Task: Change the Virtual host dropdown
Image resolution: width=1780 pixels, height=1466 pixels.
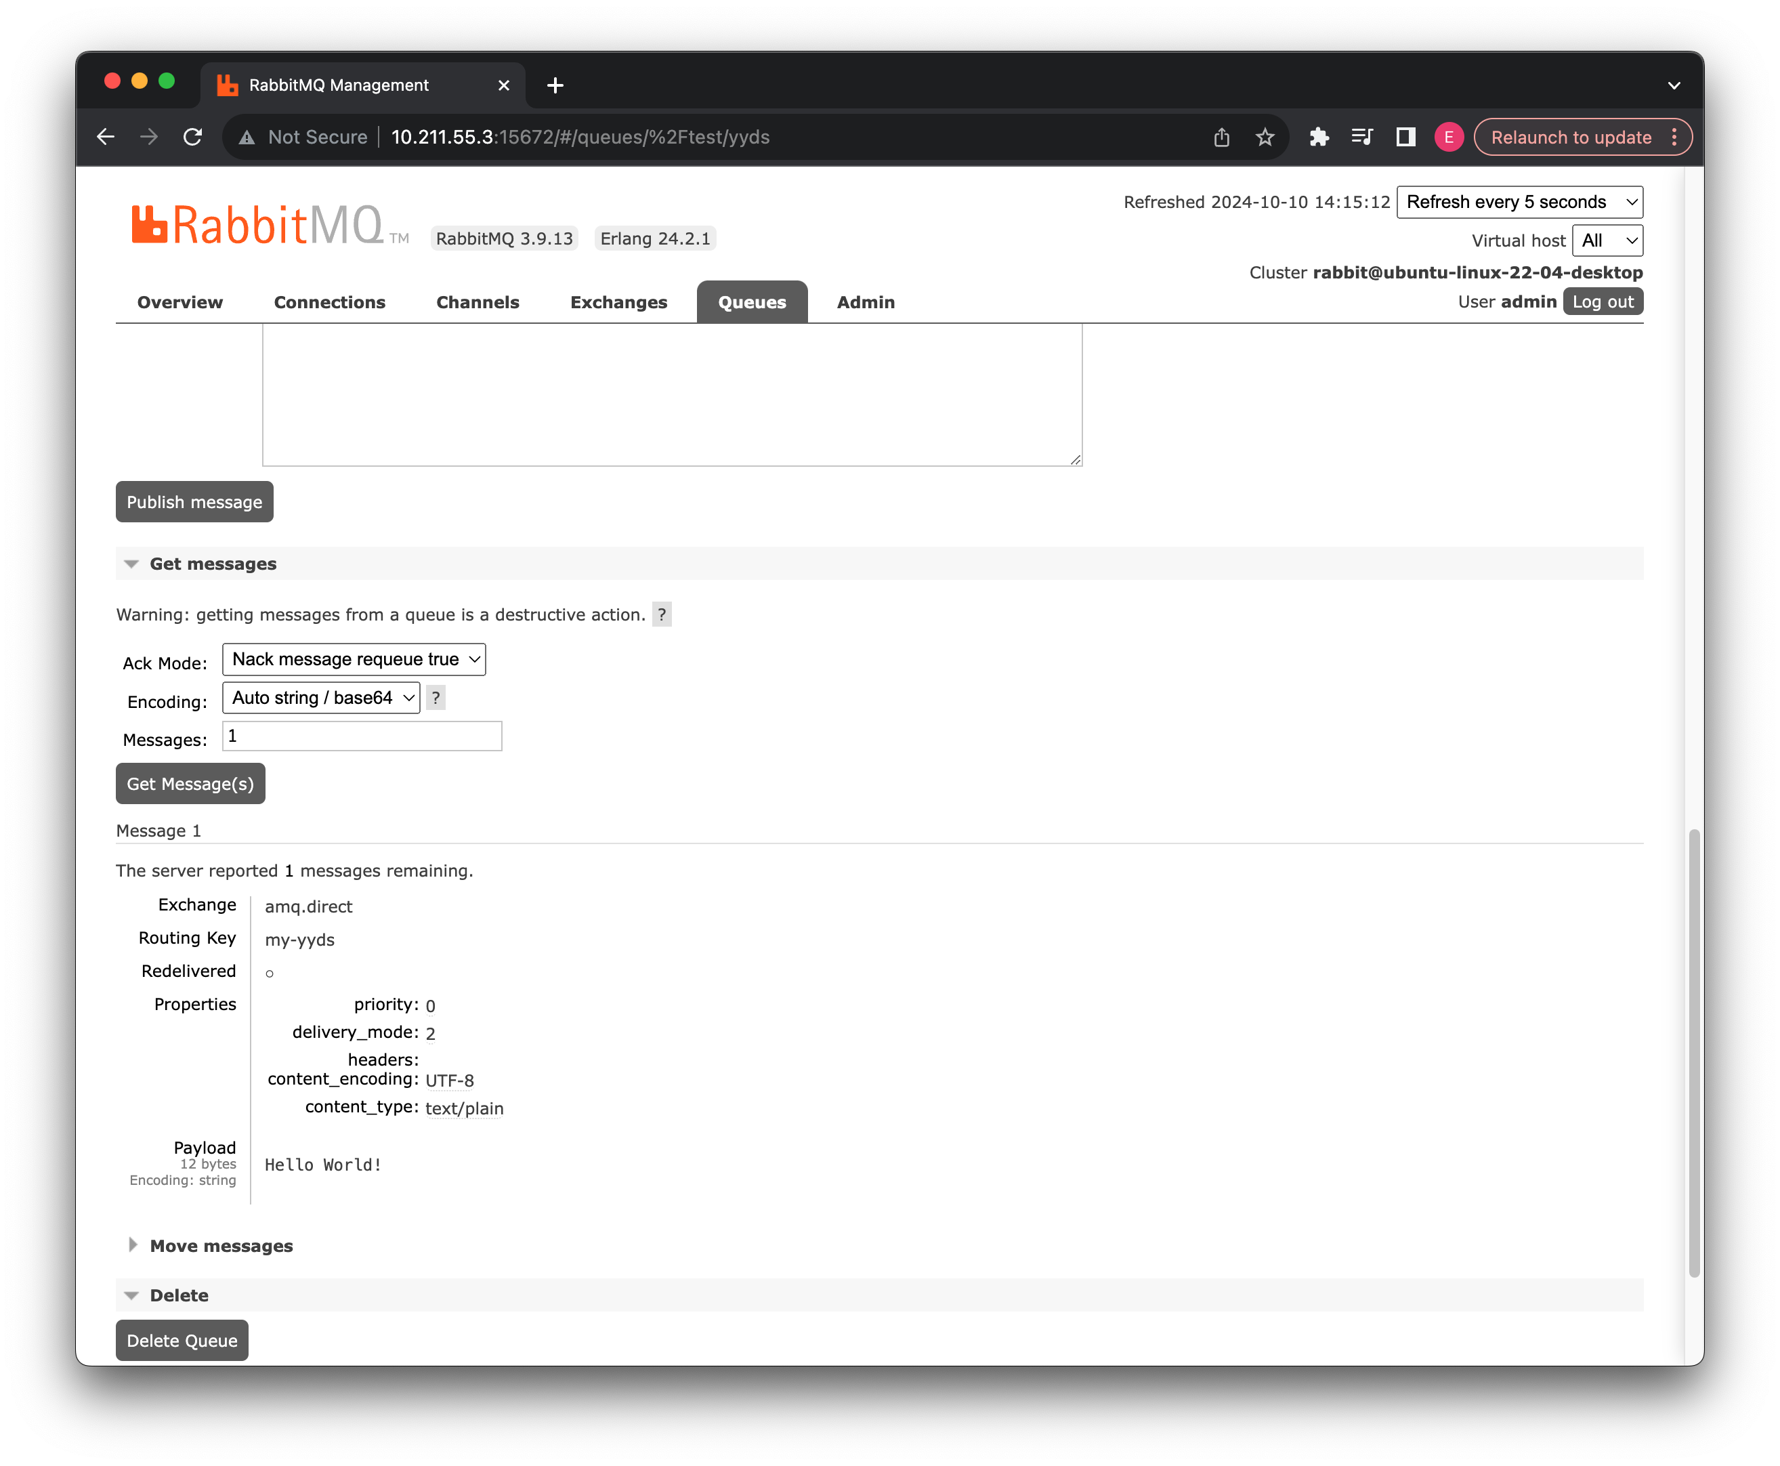Action: point(1607,240)
